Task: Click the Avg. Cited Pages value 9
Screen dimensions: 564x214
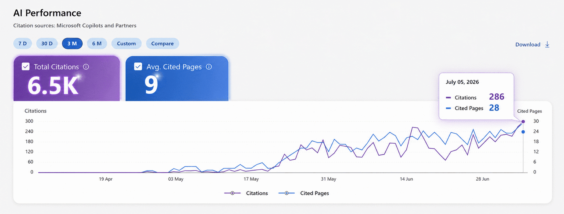Action: tap(151, 86)
